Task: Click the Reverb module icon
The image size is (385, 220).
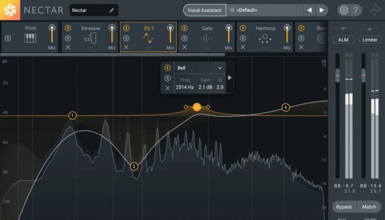Action: pyautogui.click(x=322, y=38)
